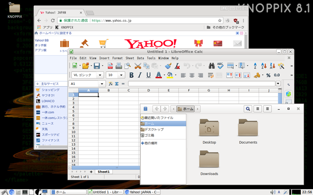Toggle Wrap Text icon in Calc
The height and width of the screenshot is (195, 313).
tap(211, 75)
